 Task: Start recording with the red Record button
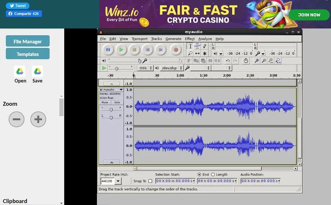(x=176, y=50)
